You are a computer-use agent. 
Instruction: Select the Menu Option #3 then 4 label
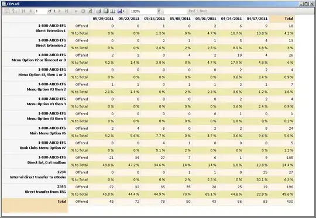tap(46, 119)
